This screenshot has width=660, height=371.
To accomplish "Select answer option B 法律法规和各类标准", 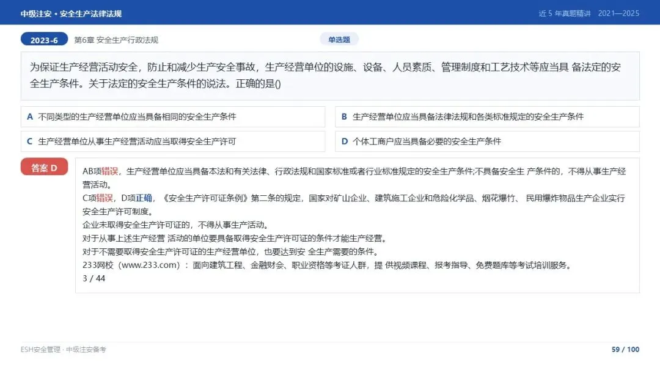I will (487, 117).
